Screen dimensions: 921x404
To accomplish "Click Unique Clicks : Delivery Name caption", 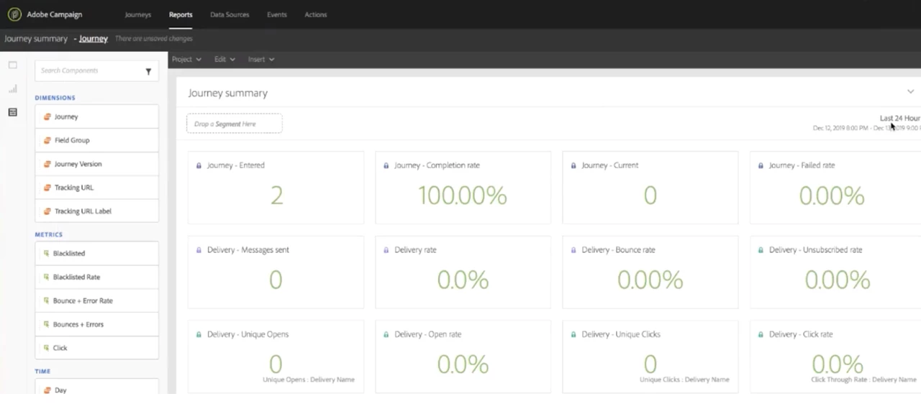I will click(684, 380).
